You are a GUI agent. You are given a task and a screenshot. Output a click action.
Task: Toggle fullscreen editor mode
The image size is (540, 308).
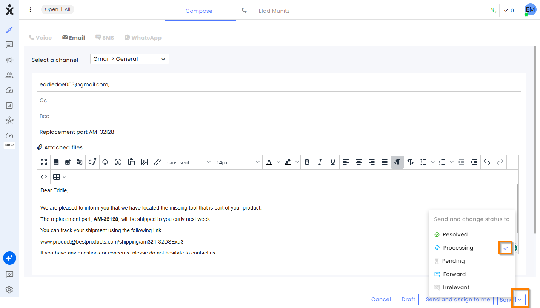44,162
